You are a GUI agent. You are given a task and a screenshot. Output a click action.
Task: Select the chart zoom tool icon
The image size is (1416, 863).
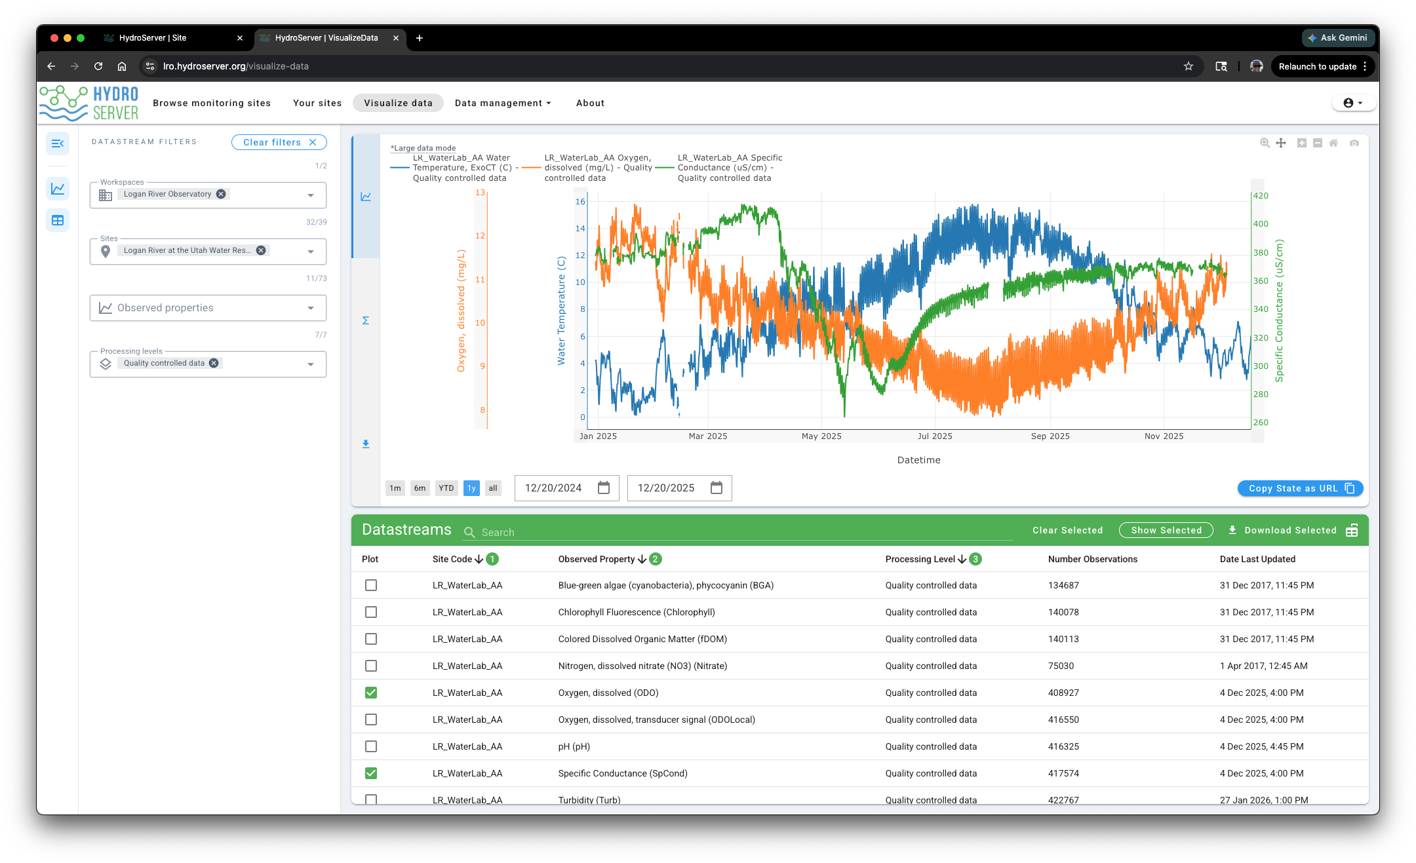(x=1265, y=143)
